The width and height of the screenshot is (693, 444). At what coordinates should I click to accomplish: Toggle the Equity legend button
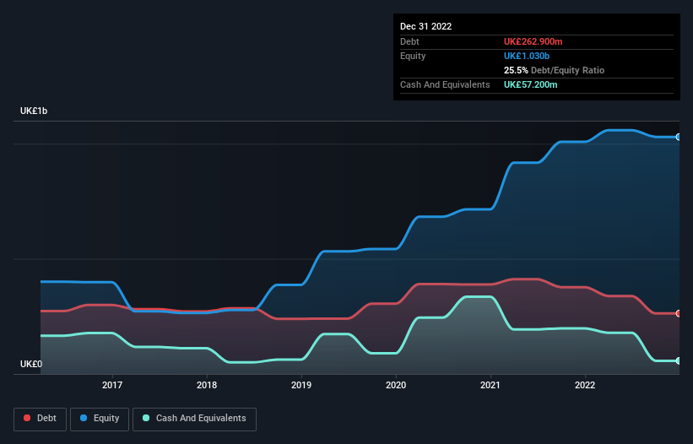pos(100,419)
